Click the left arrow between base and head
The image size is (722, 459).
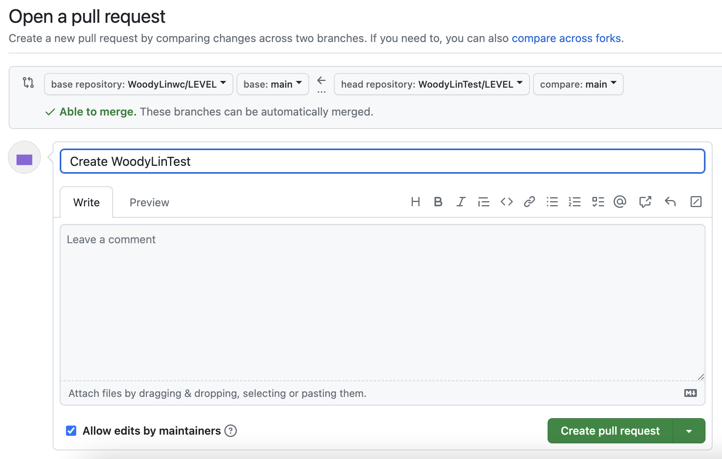tap(321, 81)
